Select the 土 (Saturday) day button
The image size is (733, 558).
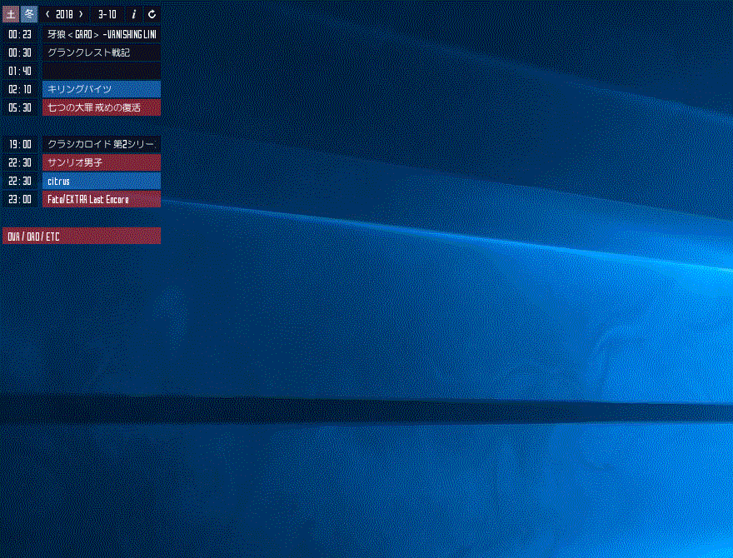click(11, 14)
